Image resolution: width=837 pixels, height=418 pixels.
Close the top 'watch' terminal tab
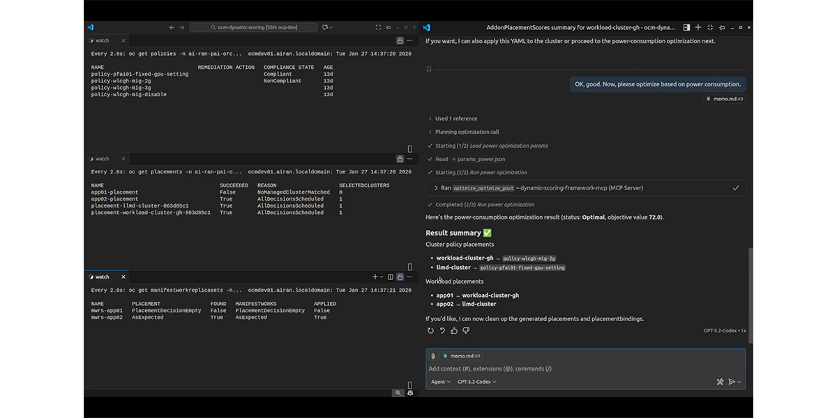point(123,41)
